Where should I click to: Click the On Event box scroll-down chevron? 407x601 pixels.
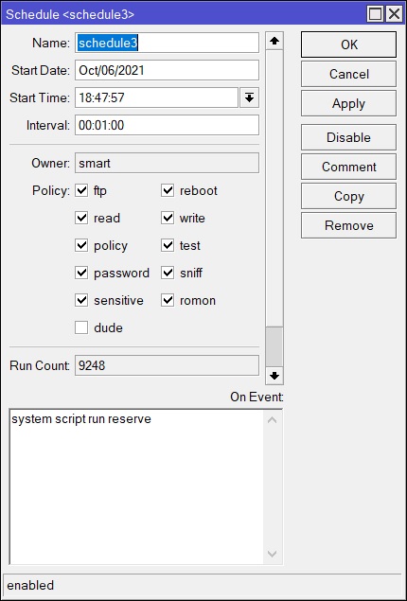[272, 554]
